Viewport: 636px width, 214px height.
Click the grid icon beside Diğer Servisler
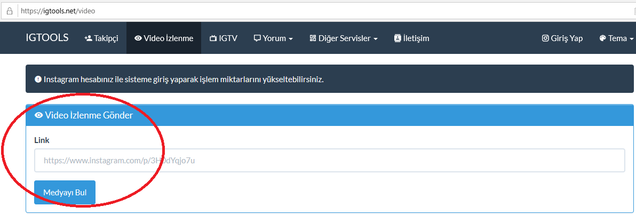[313, 38]
